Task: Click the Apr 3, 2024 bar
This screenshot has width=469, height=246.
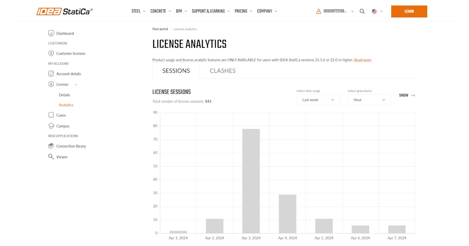Action: [251, 181]
